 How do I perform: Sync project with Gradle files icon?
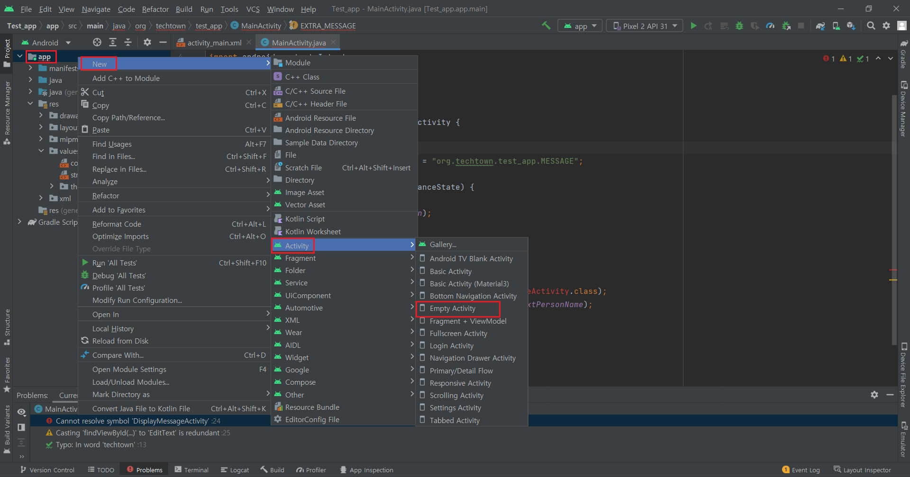click(x=820, y=26)
